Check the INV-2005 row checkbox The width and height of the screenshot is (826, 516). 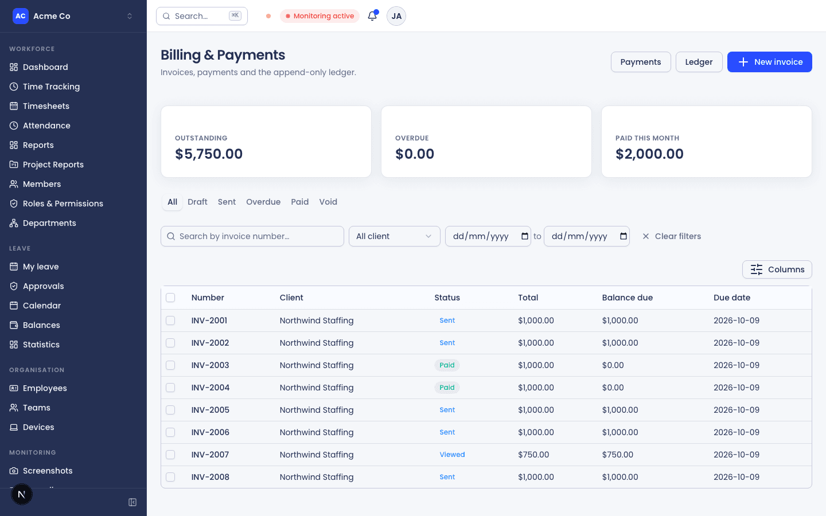coord(170,410)
